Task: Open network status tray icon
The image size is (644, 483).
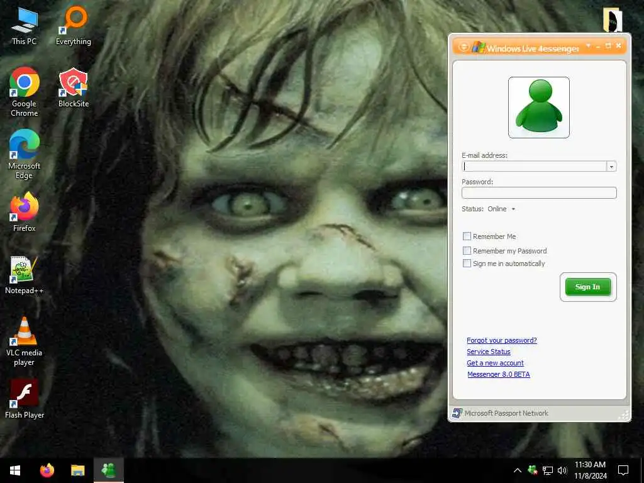Action: click(x=548, y=470)
